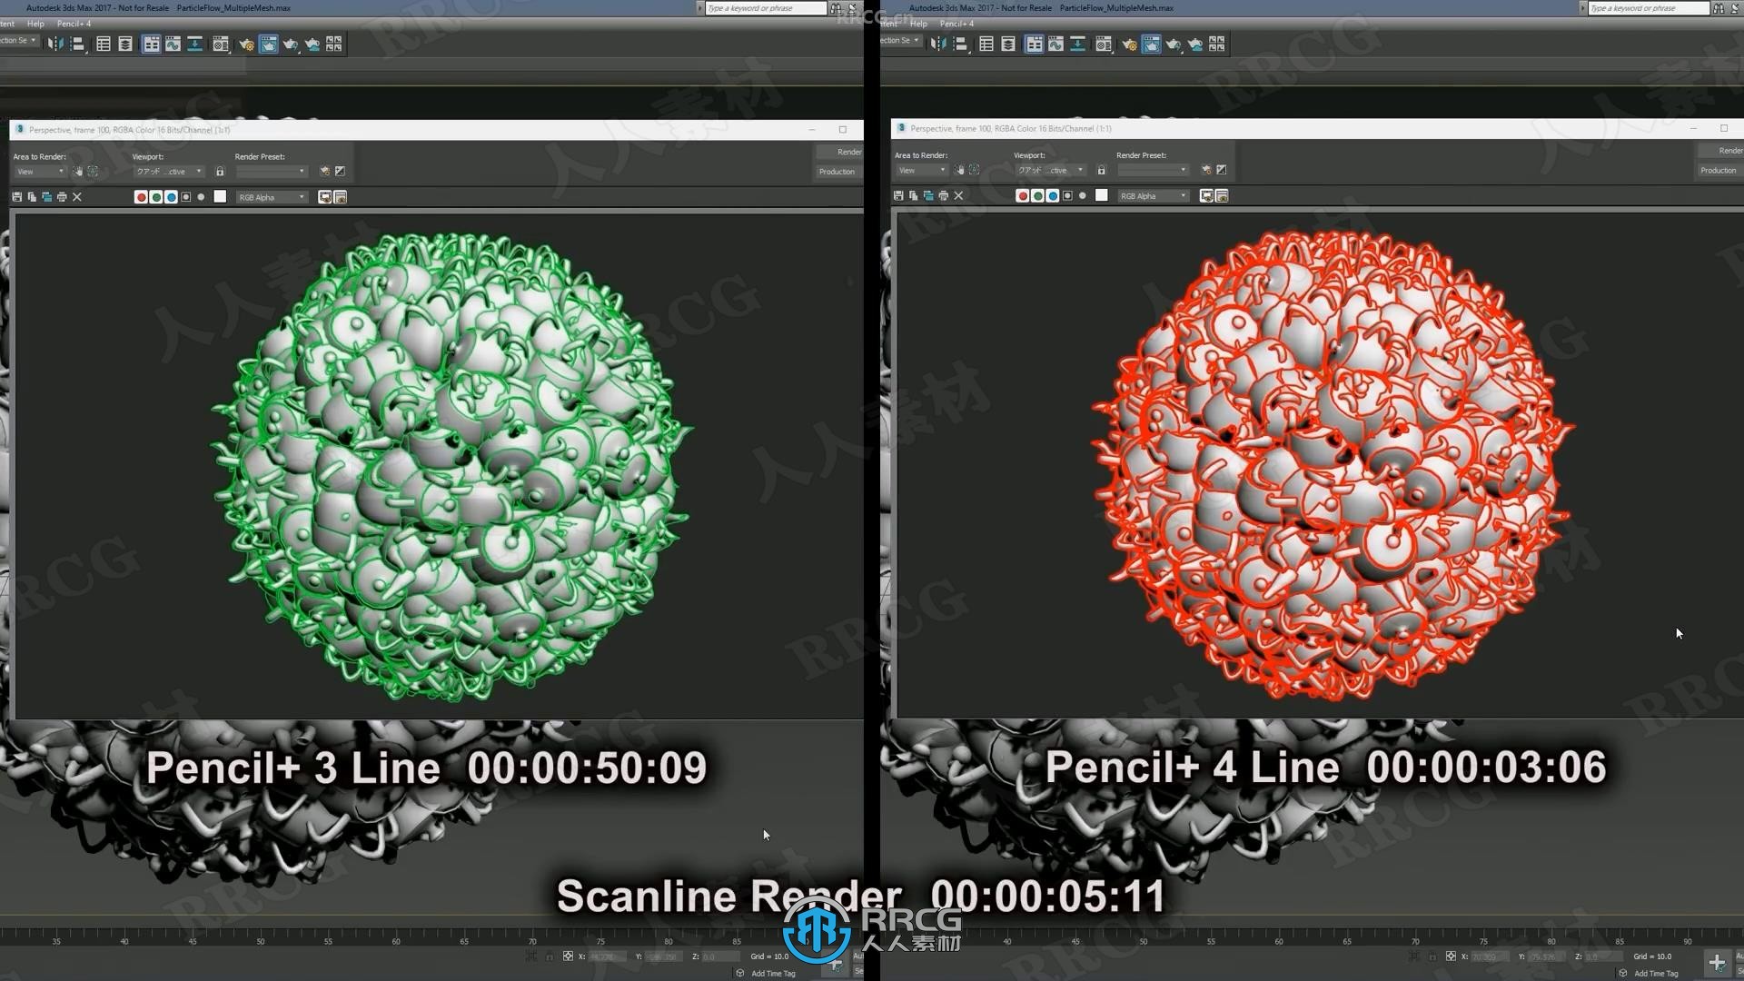
Task: Click keyword search field in right window
Action: pos(1649,8)
